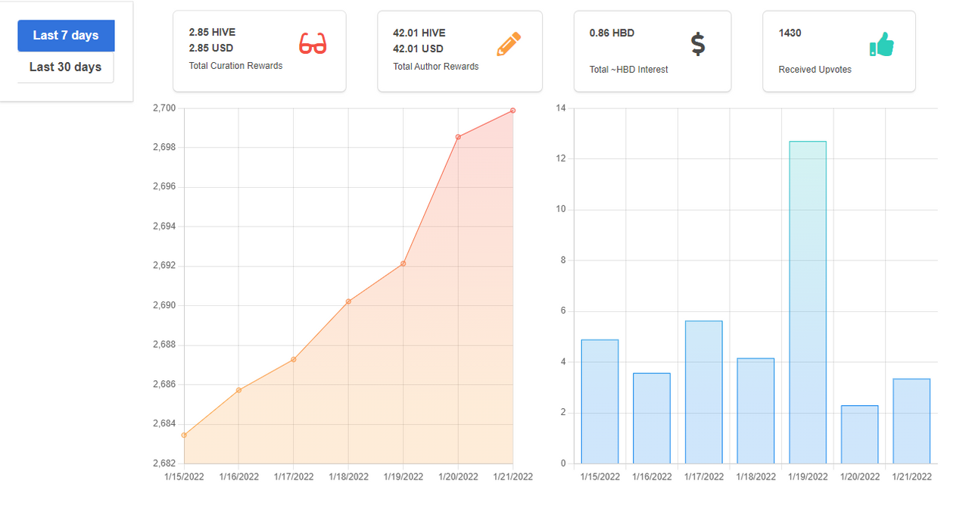
Task: Click the 0.86 HBD interest value
Action: (x=612, y=33)
